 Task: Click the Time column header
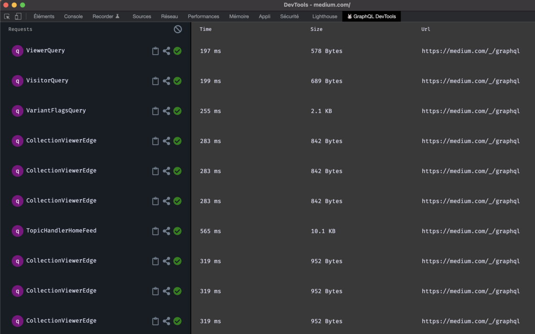tap(206, 29)
